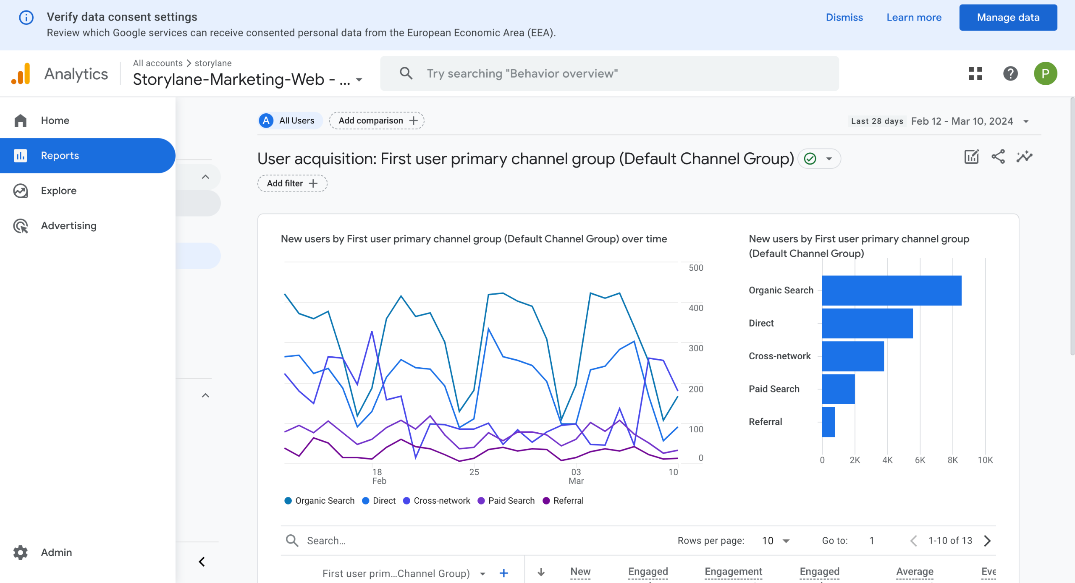Open the green P account avatar
This screenshot has height=583, width=1075.
click(x=1045, y=73)
